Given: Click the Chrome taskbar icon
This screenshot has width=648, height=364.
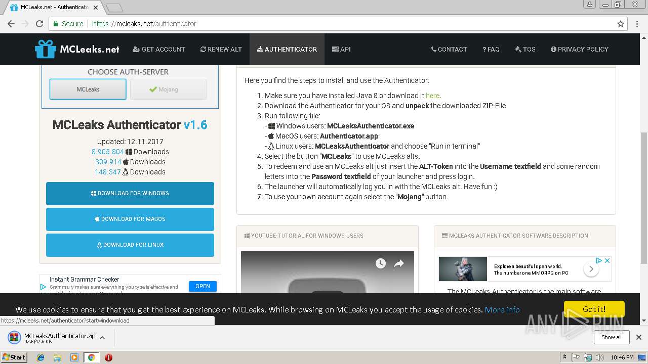Looking at the screenshot, I should [91, 357].
